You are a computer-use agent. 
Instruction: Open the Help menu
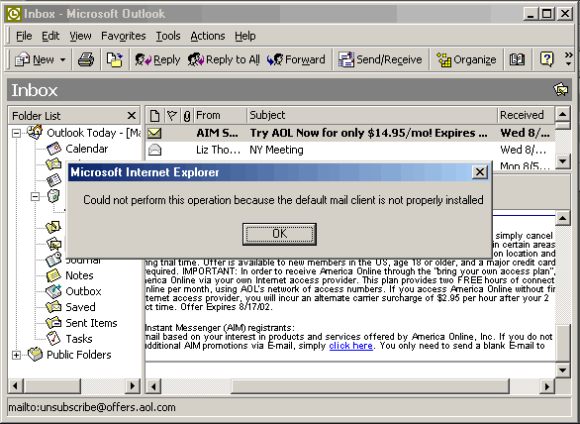244,36
